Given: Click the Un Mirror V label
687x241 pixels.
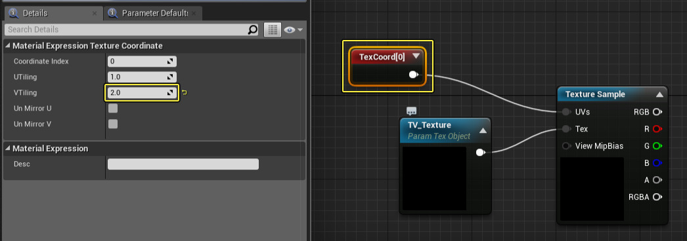Looking at the screenshot, I should [33, 124].
